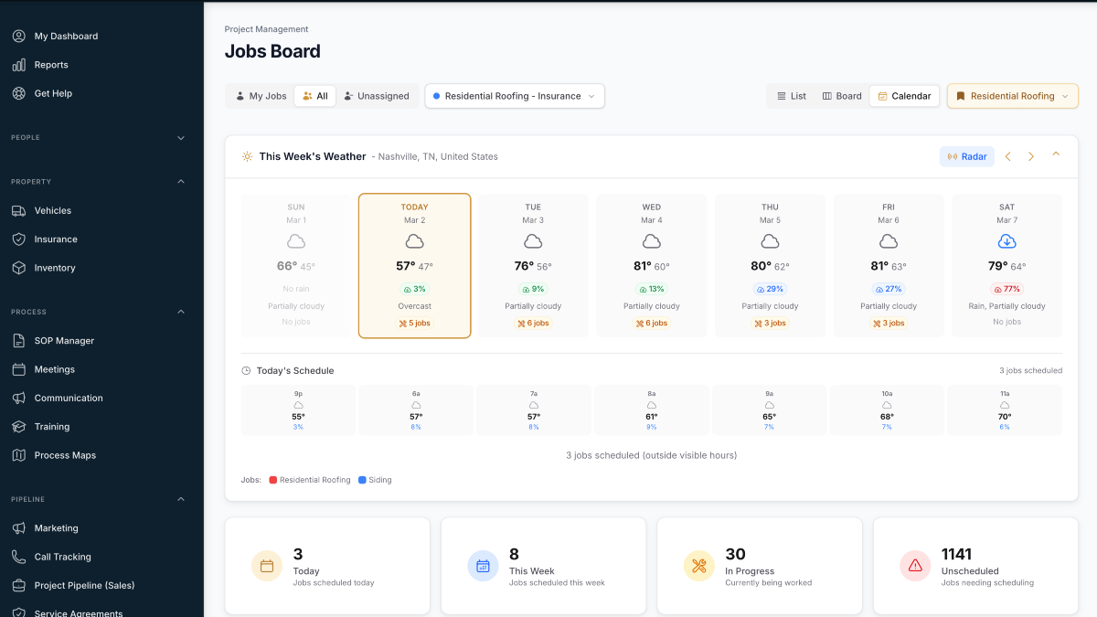This screenshot has width=1097, height=617.
Task: Open the Vehicles page
Action: (x=52, y=210)
